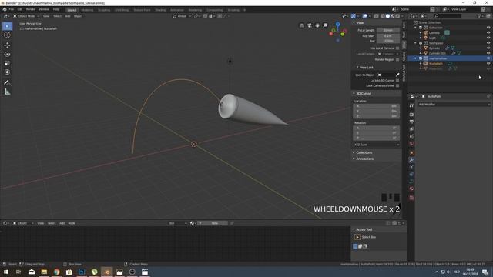This screenshot has height=277, width=493.
Task: Open the modifiers wrench tab in properties
Action: (x=411, y=160)
